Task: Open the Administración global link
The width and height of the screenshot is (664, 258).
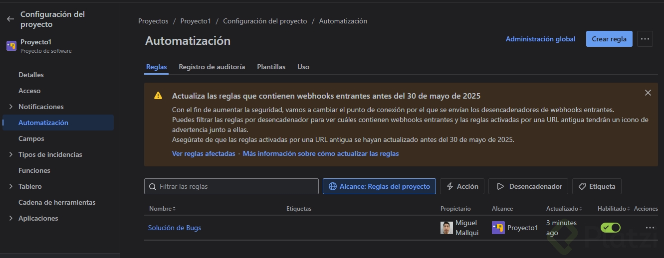Action: point(540,39)
